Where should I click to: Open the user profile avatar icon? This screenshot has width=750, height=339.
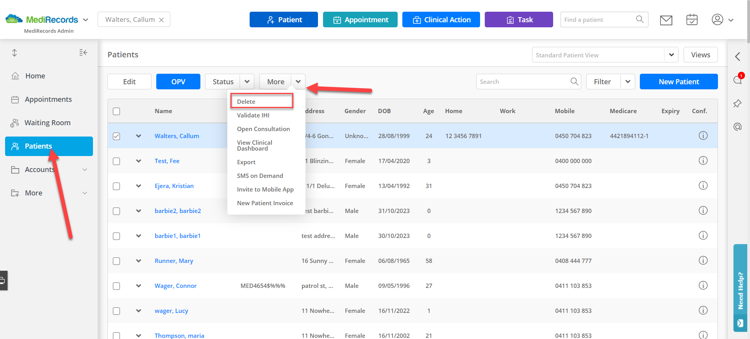point(717,20)
